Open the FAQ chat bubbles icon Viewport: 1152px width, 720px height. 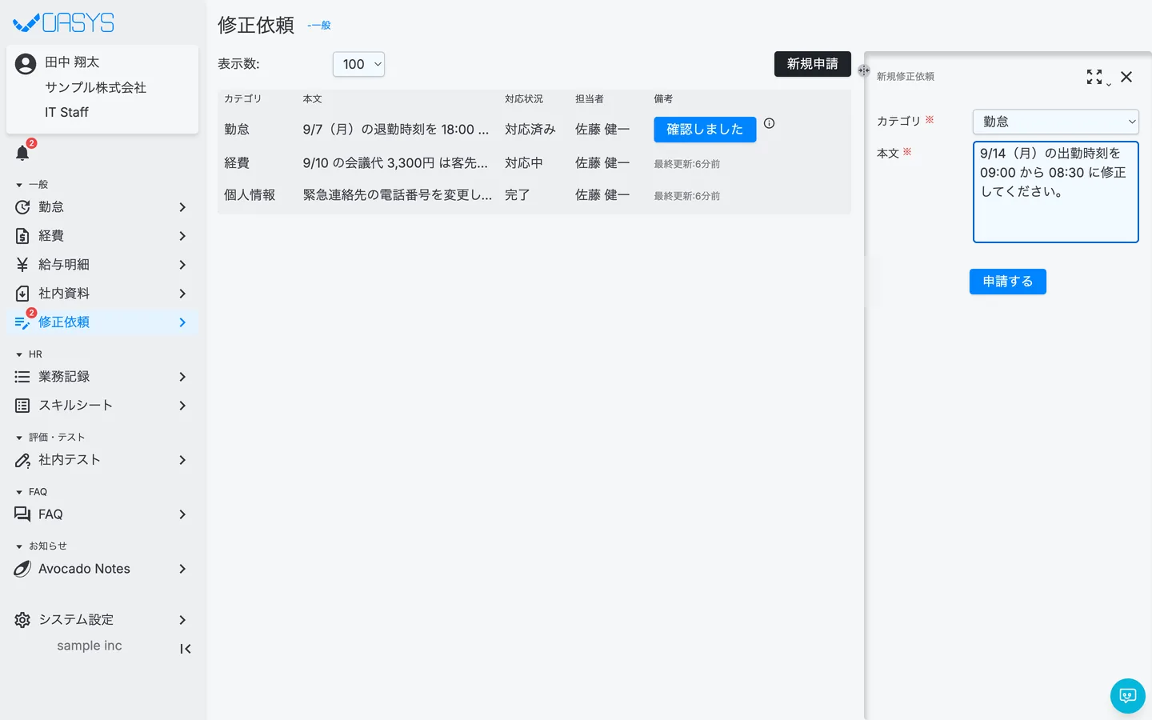pos(22,514)
